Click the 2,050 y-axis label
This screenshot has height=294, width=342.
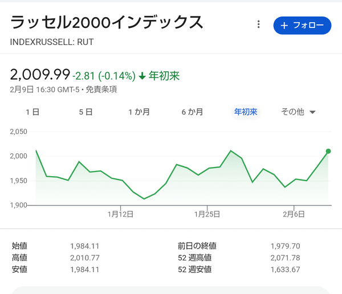pos(19,132)
